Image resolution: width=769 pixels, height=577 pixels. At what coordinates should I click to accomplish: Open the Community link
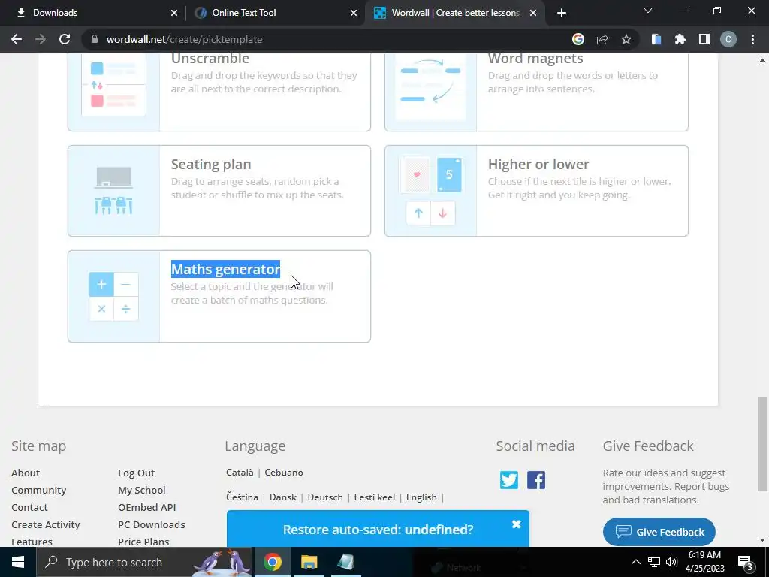[39, 490]
